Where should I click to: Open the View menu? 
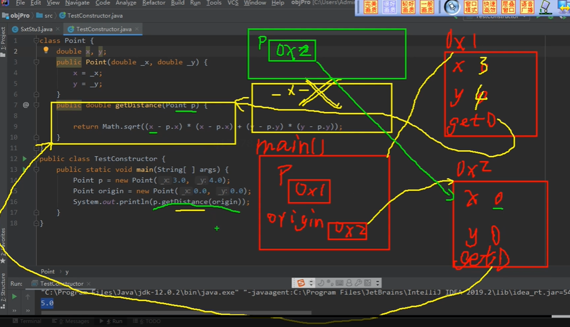coord(53,3)
